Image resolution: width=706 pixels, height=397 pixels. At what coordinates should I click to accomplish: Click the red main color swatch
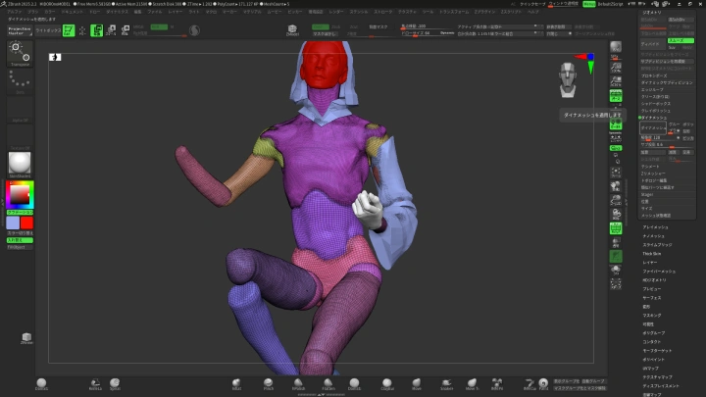(x=27, y=223)
